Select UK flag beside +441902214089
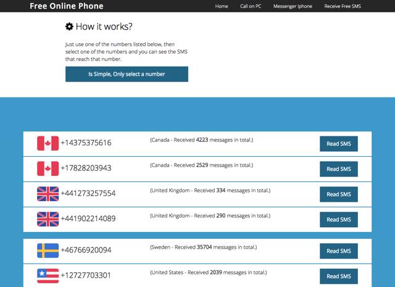 tap(48, 219)
